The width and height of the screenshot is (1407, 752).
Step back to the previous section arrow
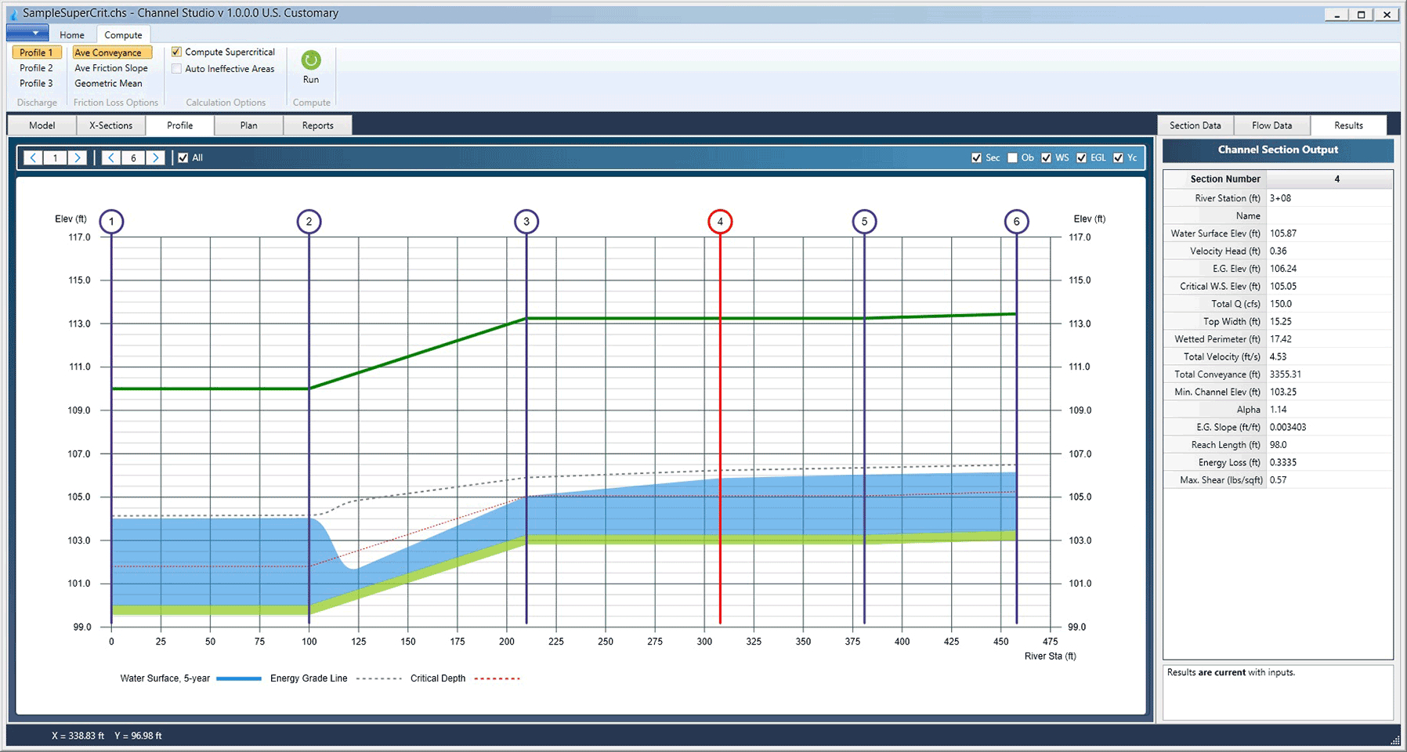tap(111, 157)
